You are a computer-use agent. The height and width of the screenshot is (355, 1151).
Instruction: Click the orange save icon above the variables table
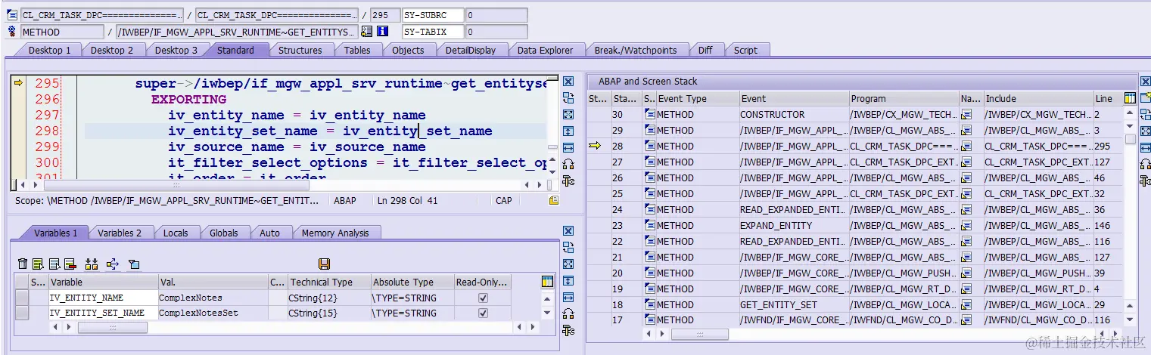coord(324,264)
